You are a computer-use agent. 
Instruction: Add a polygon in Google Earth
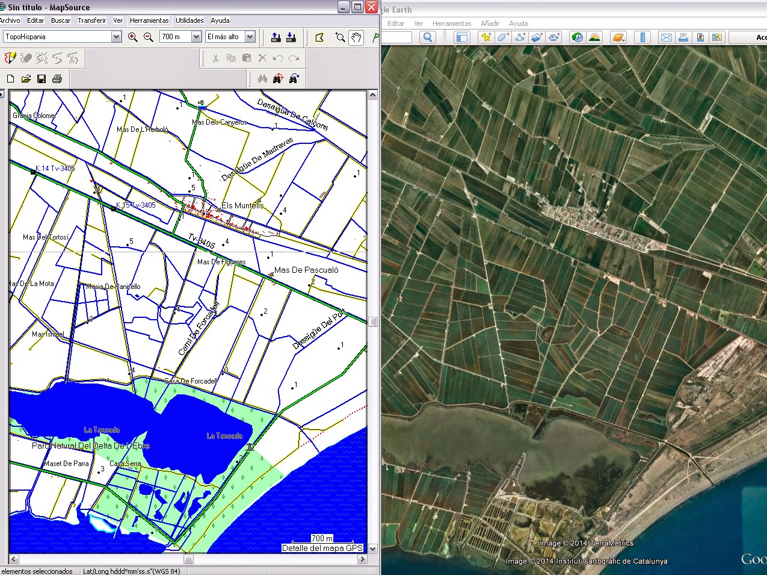tap(503, 37)
